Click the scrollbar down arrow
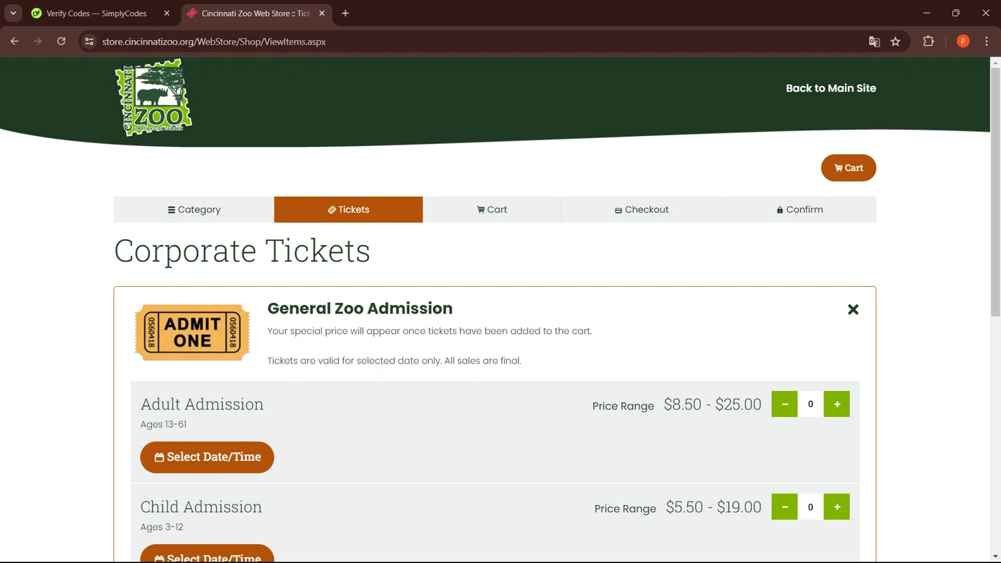 point(995,556)
